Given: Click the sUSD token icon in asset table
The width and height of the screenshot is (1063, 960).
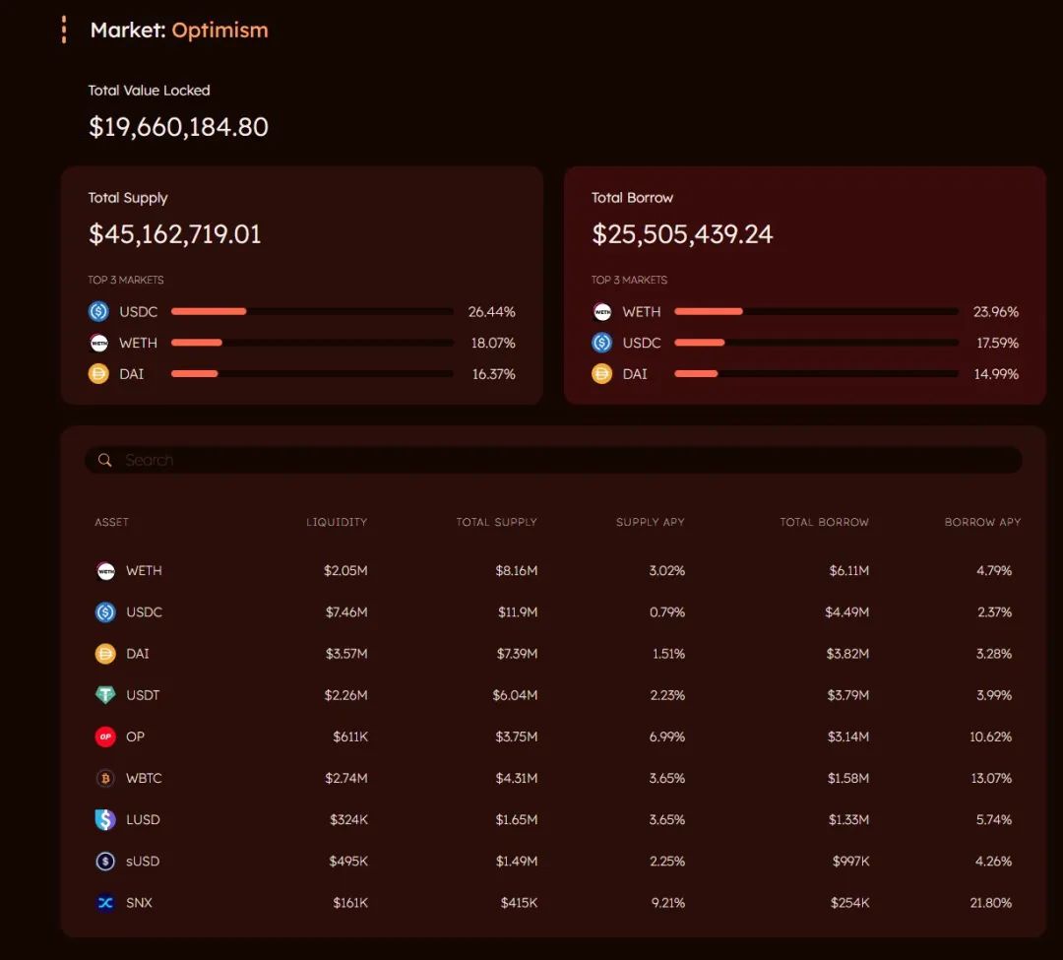Looking at the screenshot, I should click(x=105, y=862).
